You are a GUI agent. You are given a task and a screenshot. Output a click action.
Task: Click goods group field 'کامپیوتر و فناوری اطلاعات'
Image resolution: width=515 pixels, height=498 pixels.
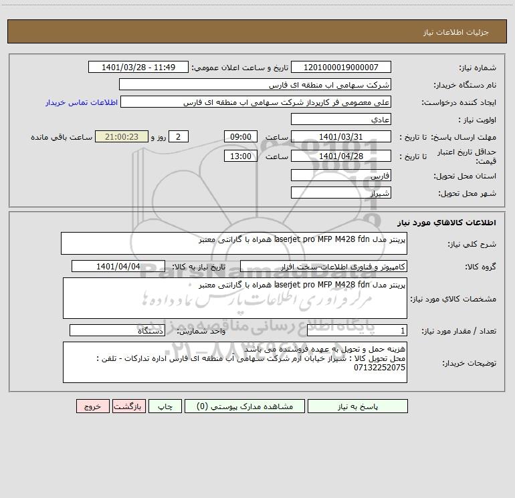pyautogui.click(x=324, y=266)
